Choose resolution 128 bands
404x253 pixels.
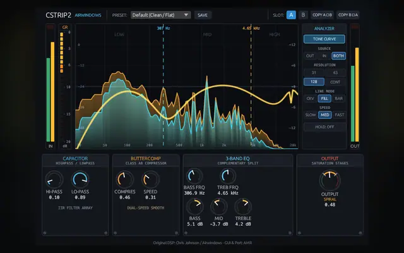(x=314, y=82)
